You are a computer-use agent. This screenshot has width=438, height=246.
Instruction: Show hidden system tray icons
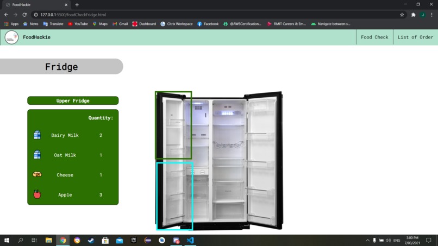(367, 240)
